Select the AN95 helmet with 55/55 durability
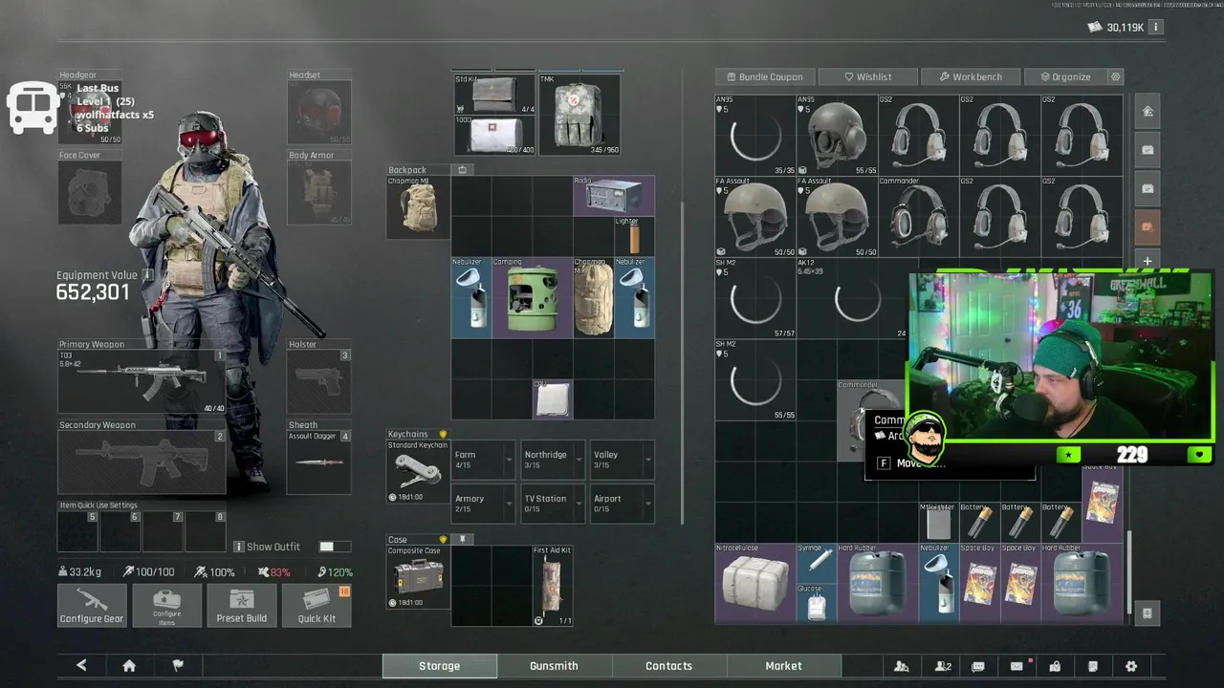Image resolution: width=1224 pixels, height=688 pixels. (837, 135)
